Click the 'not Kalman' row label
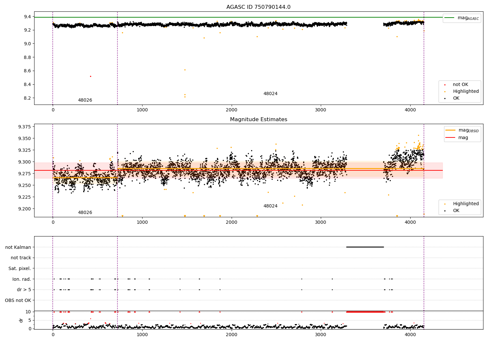The image size is (488, 342). click(x=18, y=247)
